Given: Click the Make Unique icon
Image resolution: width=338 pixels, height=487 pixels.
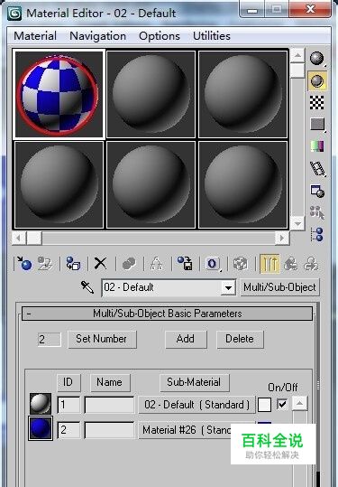Looking at the screenshot, I should pyautogui.click(x=157, y=264).
